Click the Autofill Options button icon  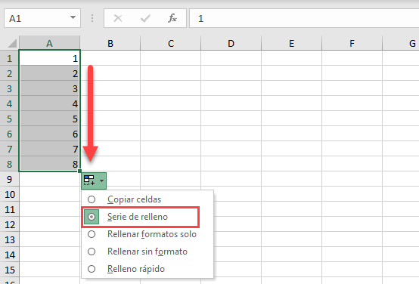coord(89,181)
